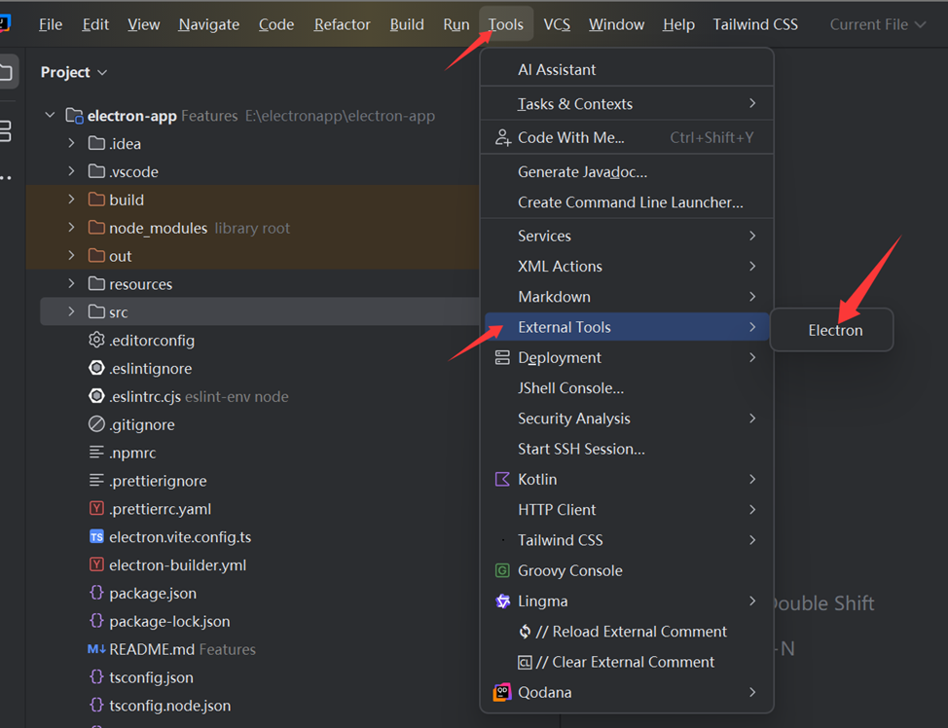This screenshot has width=948, height=728.
Task: Open the VCS menu
Action: pos(557,24)
